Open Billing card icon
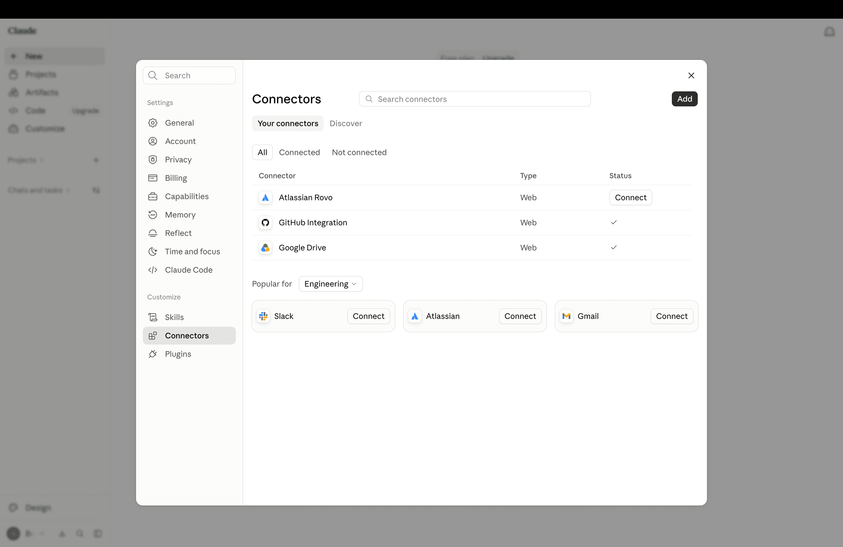 coord(153,178)
